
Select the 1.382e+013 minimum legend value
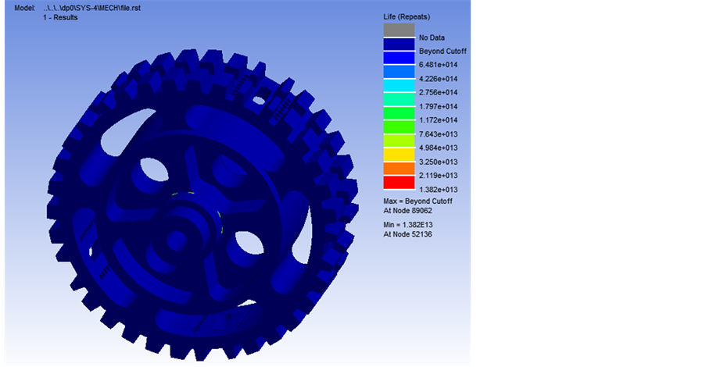[438, 189]
